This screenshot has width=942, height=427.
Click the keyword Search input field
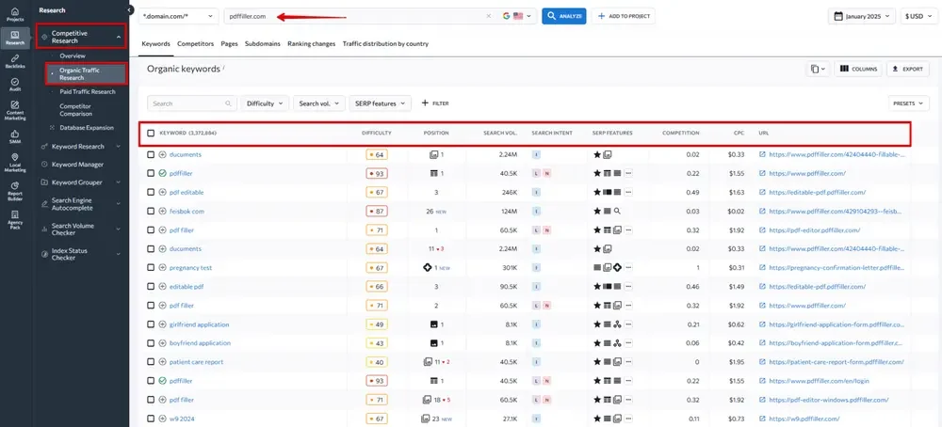point(191,103)
